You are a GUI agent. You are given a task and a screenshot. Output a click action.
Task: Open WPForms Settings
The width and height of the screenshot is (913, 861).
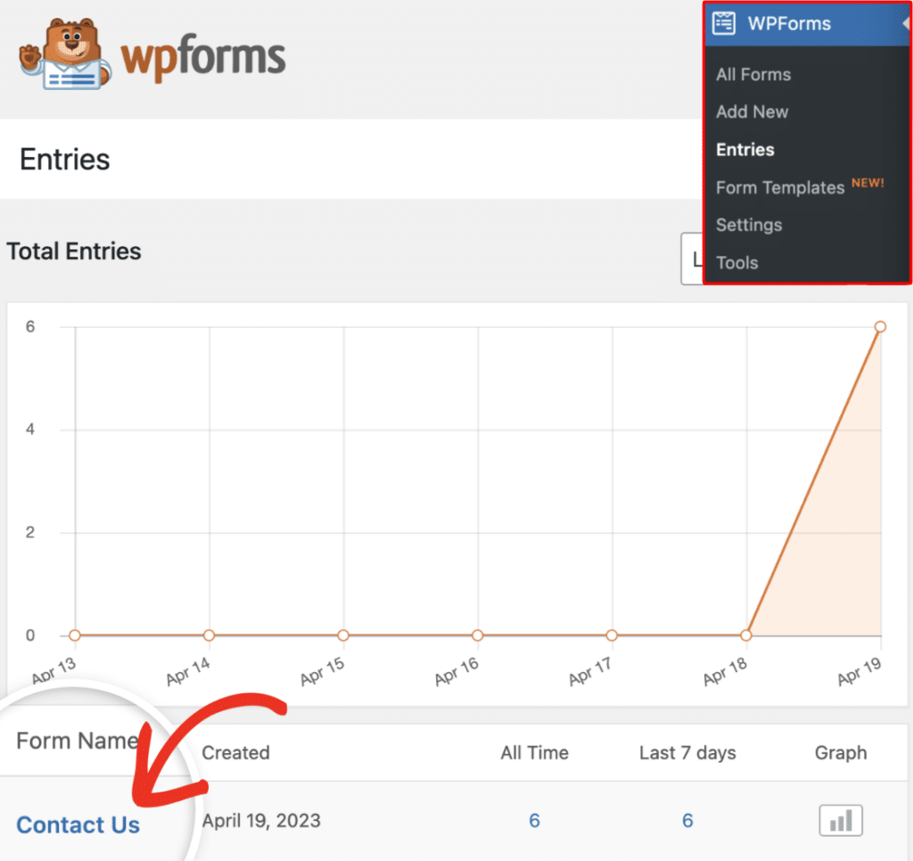pyautogui.click(x=749, y=225)
